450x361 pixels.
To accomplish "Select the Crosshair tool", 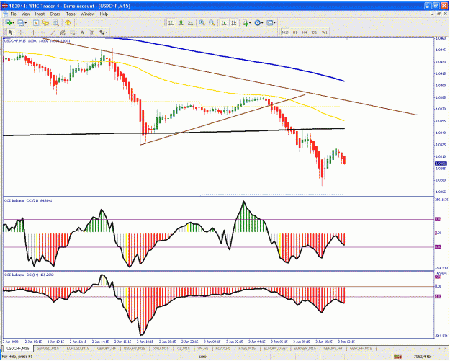I will pyautogui.click(x=20, y=32).
